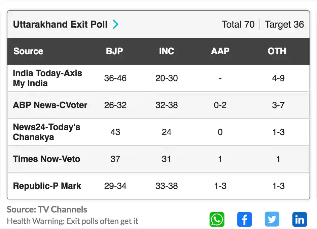The width and height of the screenshot is (317, 229).
Task: Click the Republic-P Mark row label
Action: tap(47, 186)
